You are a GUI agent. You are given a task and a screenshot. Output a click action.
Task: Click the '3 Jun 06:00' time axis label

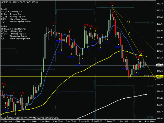tap(110, 121)
